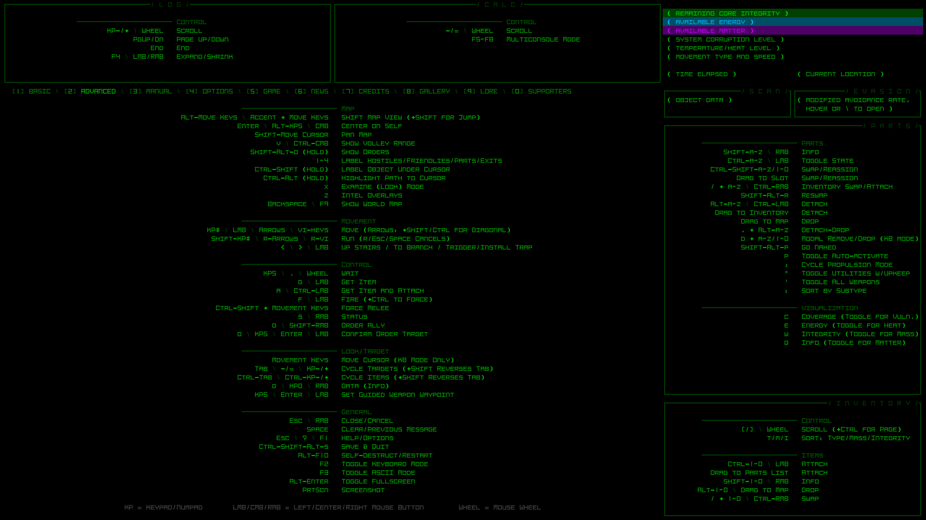Select the [4] Options tab

[x=209, y=91]
